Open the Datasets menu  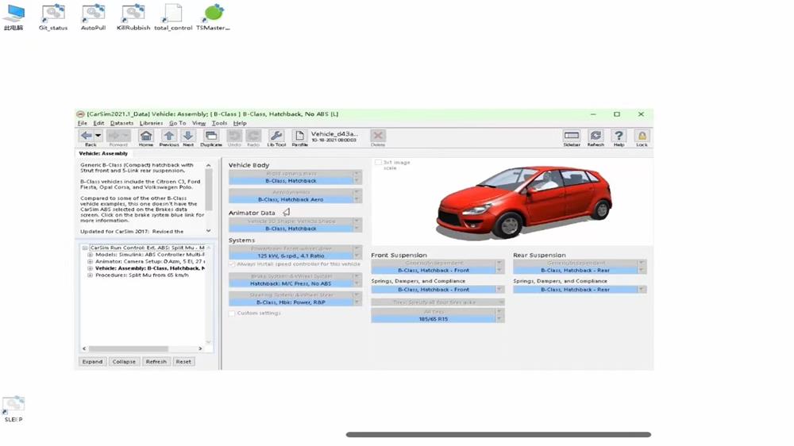(x=121, y=124)
